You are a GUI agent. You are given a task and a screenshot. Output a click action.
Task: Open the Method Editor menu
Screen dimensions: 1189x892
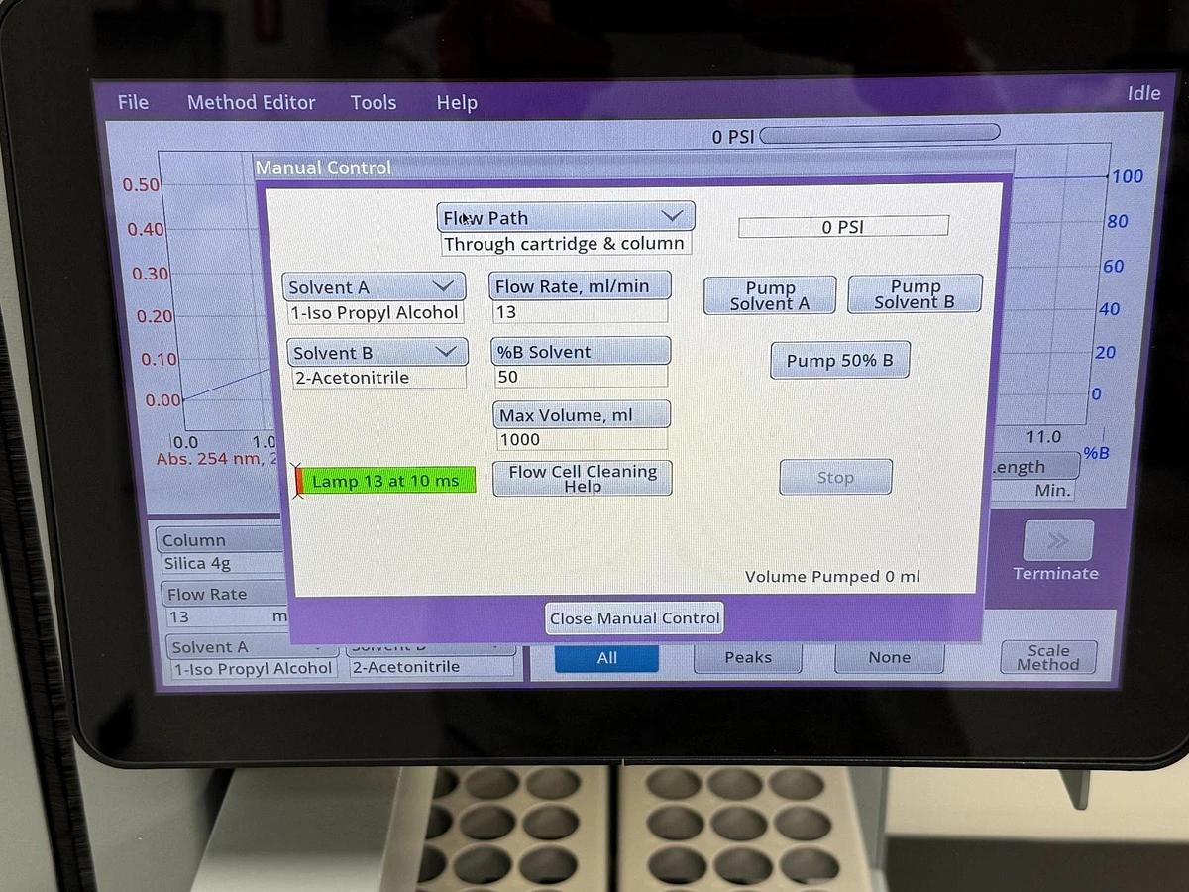251,102
